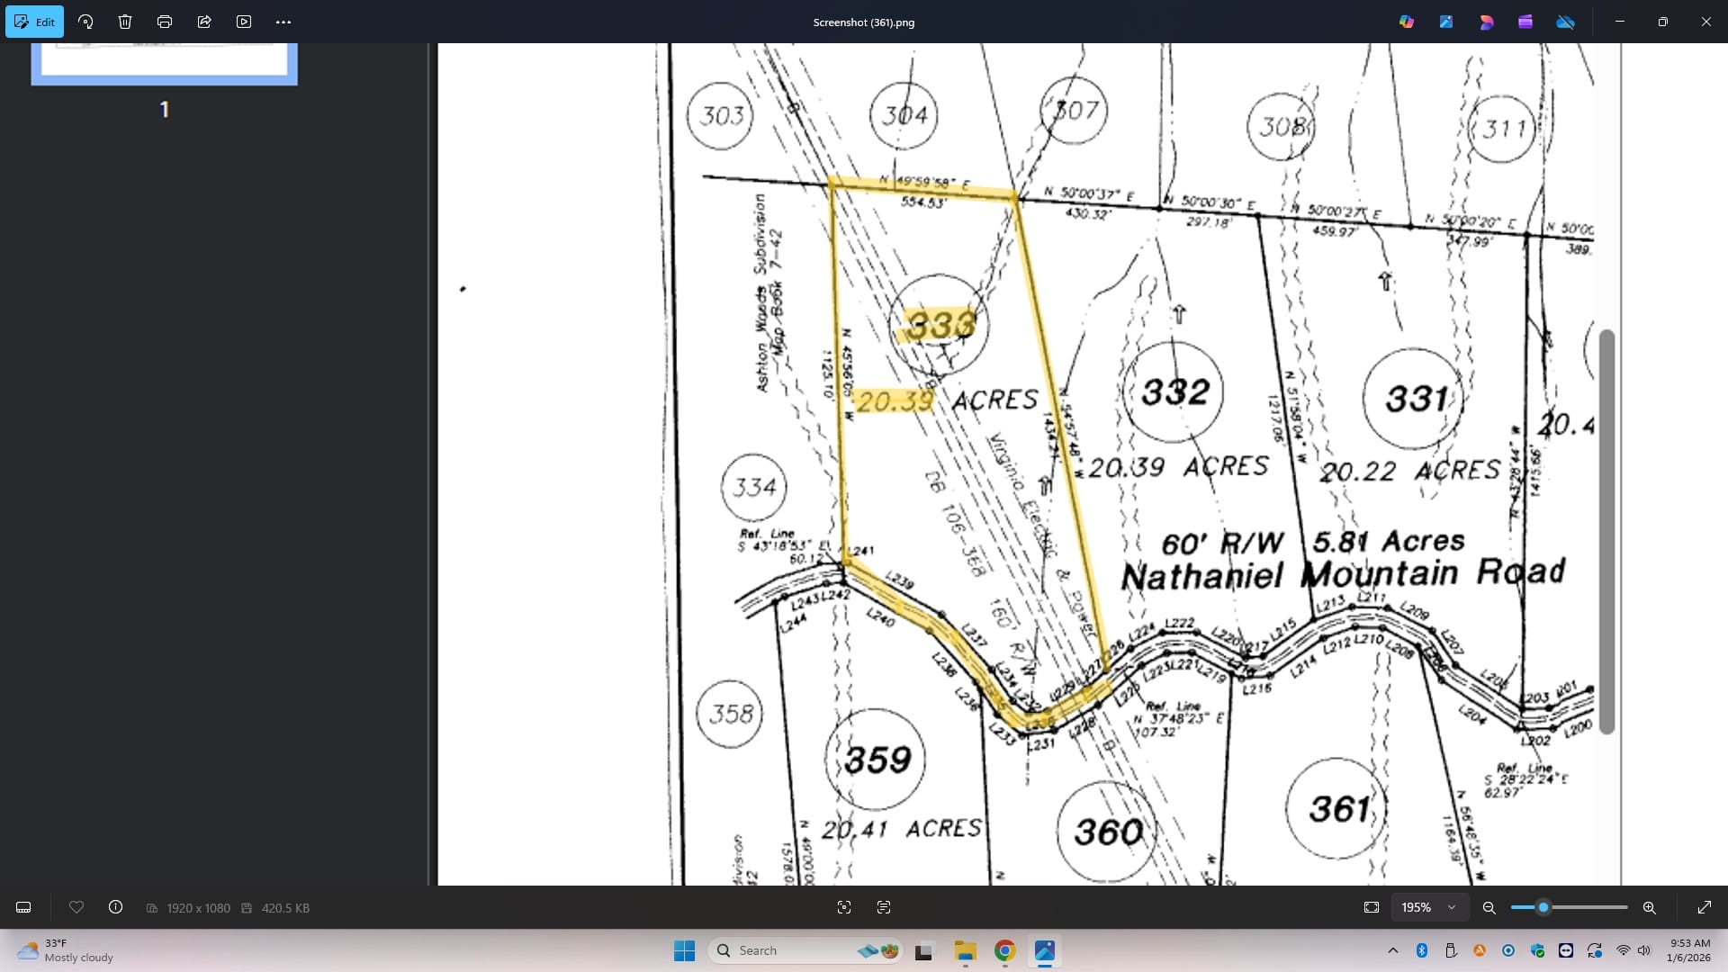Image resolution: width=1728 pixels, height=972 pixels.
Task: Delete the image with the trash icon
Action: tap(125, 22)
